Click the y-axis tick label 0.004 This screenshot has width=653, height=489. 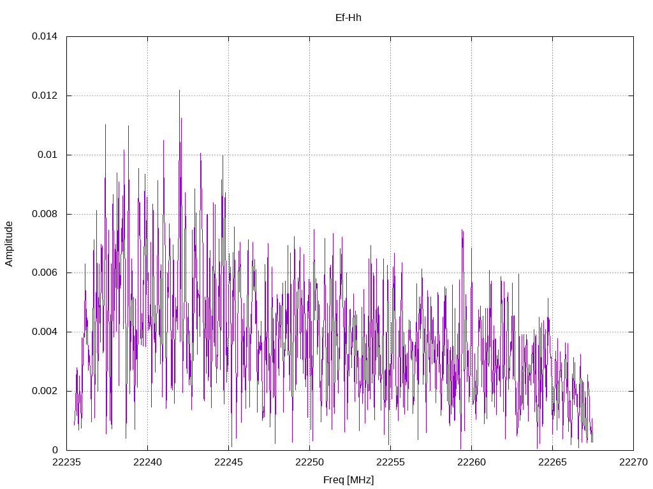click(45, 332)
